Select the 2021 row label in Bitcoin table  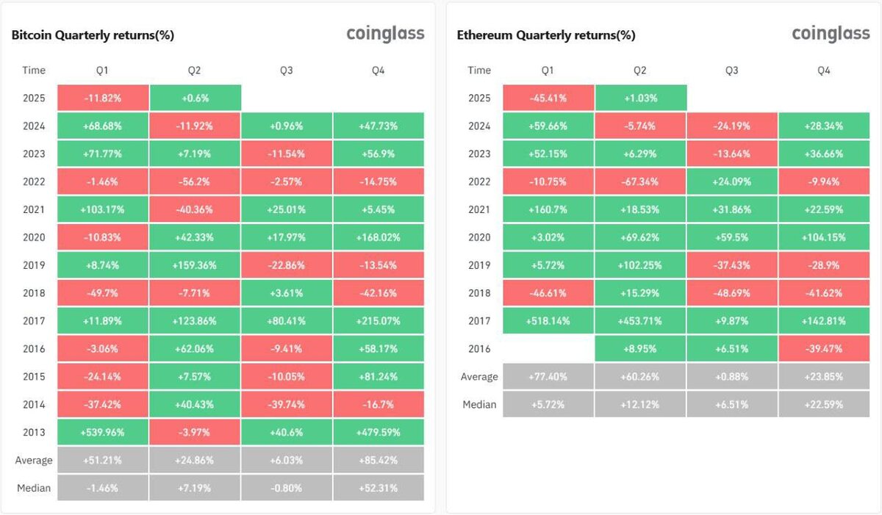pyautogui.click(x=34, y=209)
